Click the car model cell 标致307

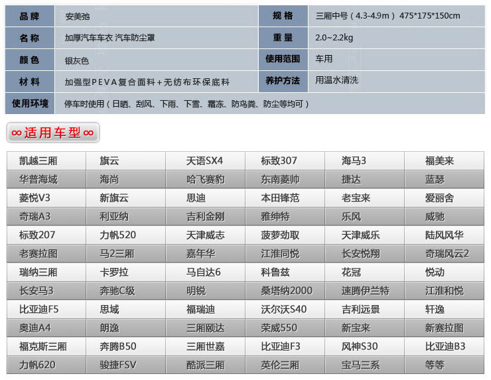(285, 161)
